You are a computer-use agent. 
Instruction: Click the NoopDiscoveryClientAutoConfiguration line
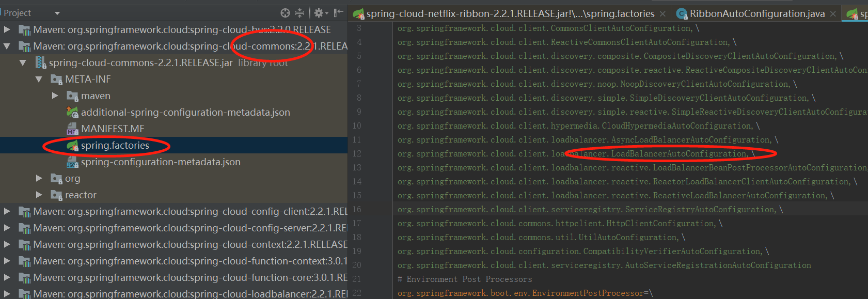coord(597,84)
